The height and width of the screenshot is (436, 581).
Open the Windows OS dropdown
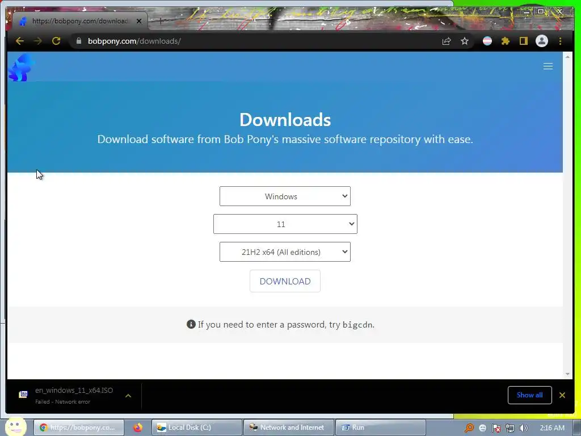coord(285,196)
